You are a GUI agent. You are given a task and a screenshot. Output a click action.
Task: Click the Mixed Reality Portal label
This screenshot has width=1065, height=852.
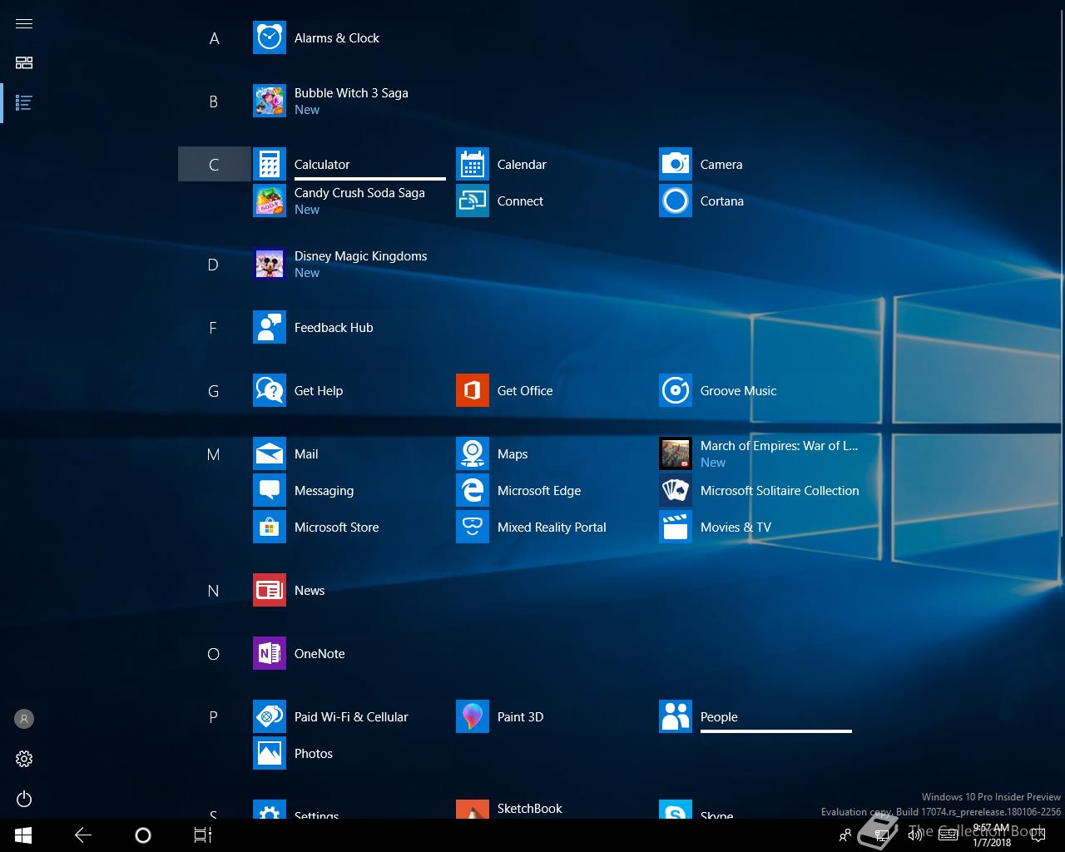(552, 528)
